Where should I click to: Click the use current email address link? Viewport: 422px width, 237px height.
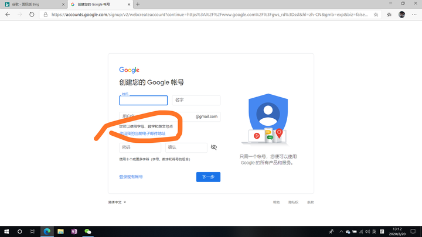pos(142,133)
